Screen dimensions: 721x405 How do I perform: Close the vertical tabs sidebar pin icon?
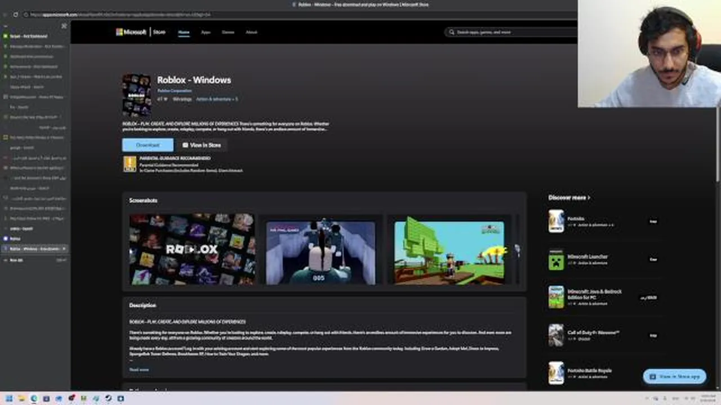[64, 26]
